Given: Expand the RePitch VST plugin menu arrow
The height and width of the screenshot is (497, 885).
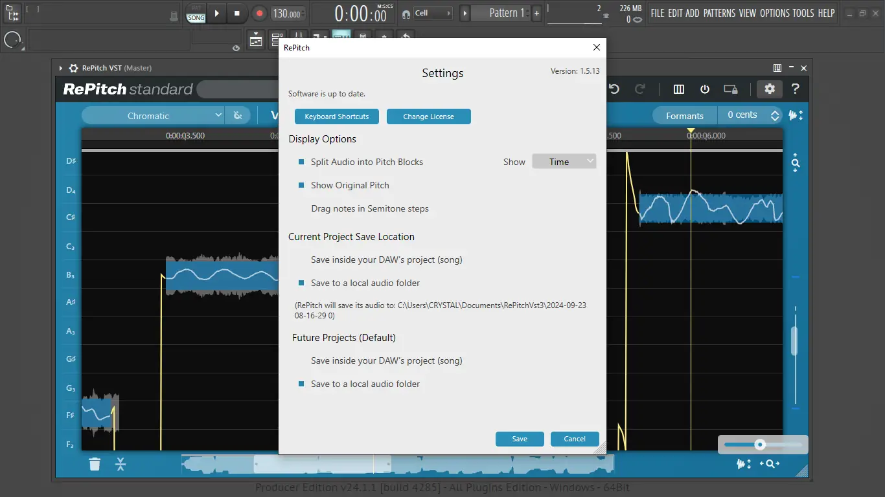Looking at the screenshot, I should click(61, 68).
